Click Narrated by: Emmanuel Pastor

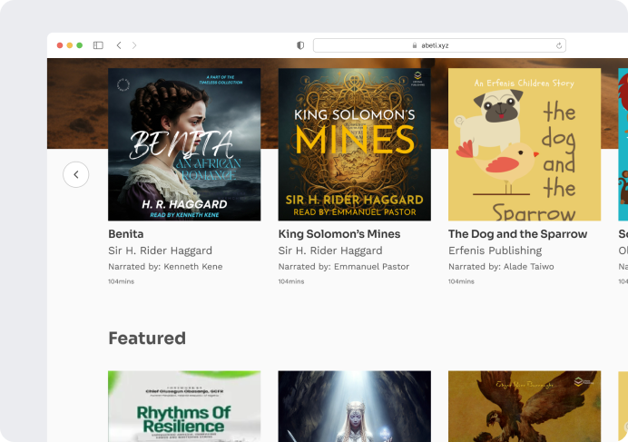(x=344, y=267)
